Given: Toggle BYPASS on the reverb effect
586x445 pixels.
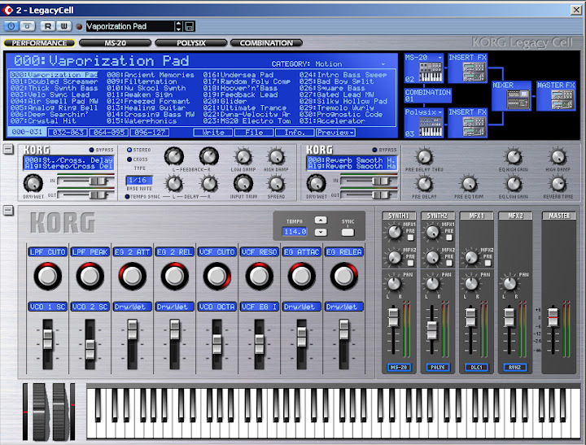Looking at the screenshot, I should pos(374,150).
